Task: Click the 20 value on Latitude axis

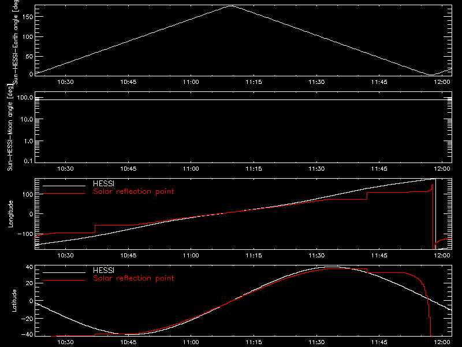Action: [x=29, y=283]
